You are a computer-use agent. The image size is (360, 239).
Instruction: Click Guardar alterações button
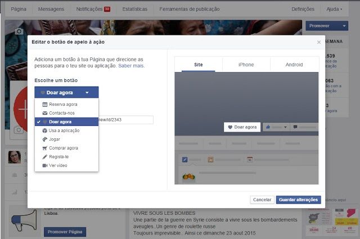[298, 200]
